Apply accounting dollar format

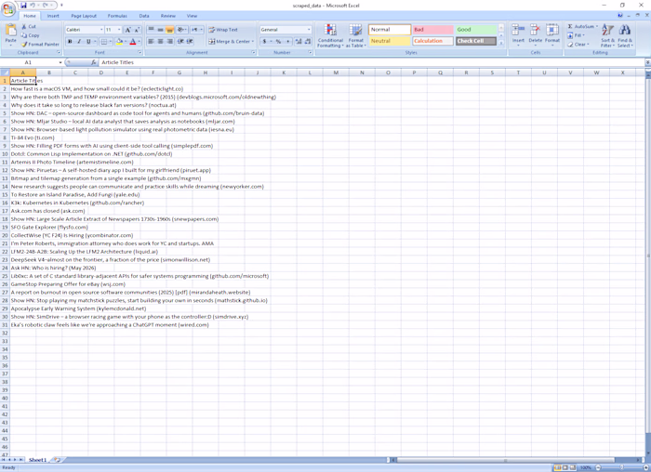pyautogui.click(x=264, y=42)
